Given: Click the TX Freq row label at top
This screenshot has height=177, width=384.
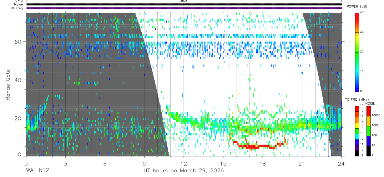Looking at the screenshot, I should [17, 8].
